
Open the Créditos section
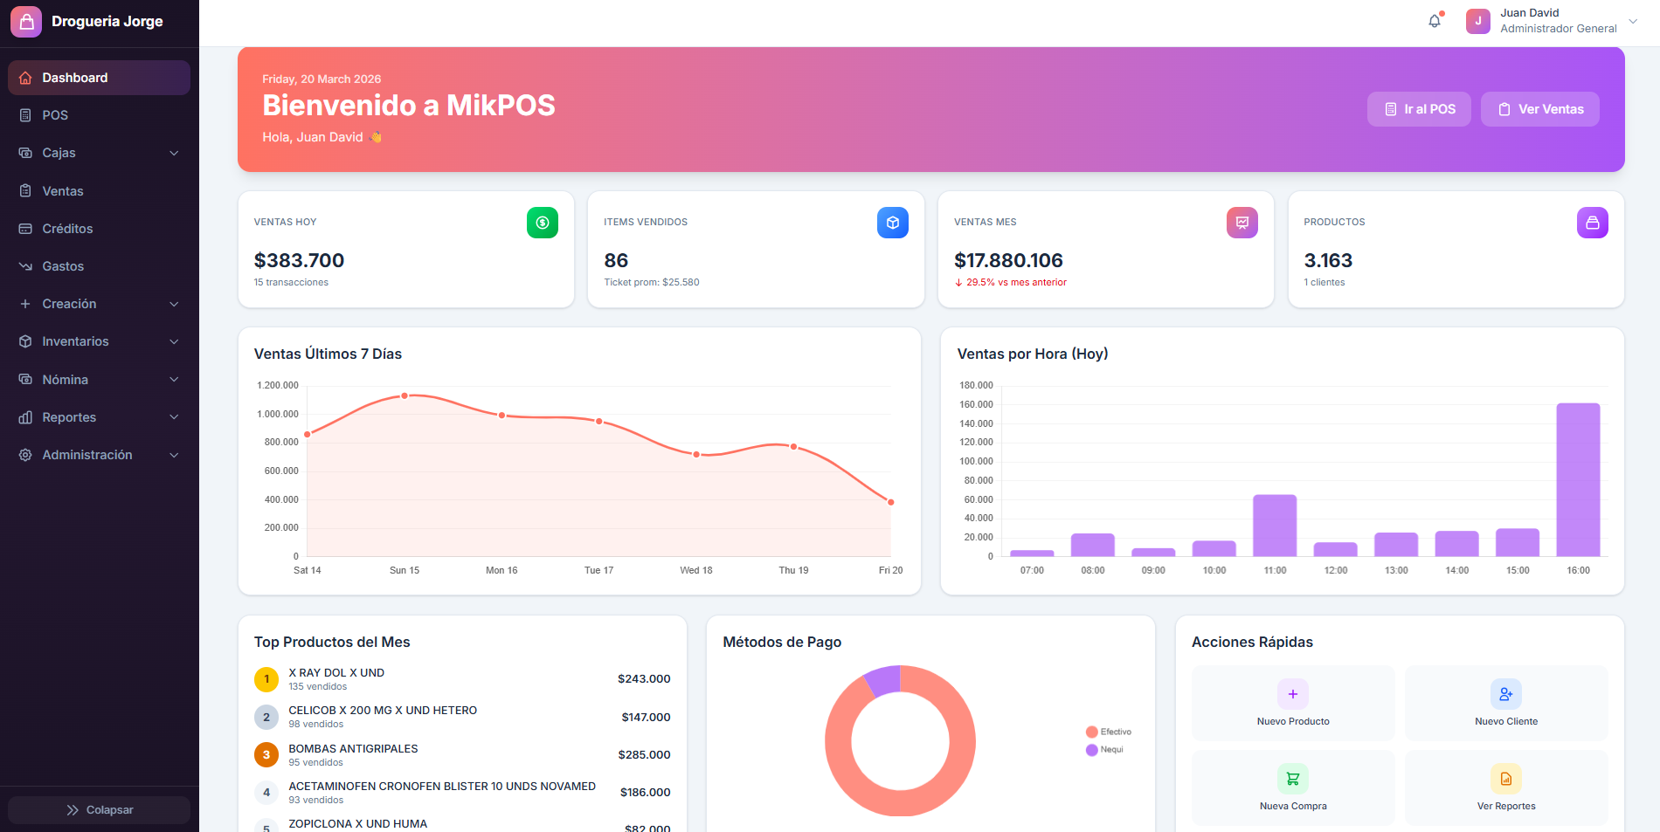coord(67,228)
